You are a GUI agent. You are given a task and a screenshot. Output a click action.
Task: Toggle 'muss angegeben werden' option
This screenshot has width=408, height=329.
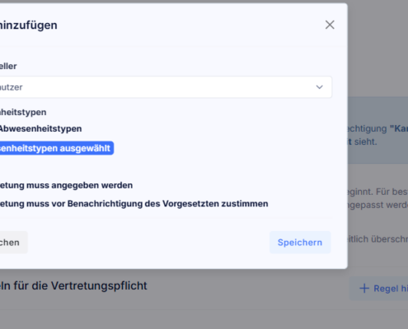tap(66, 185)
